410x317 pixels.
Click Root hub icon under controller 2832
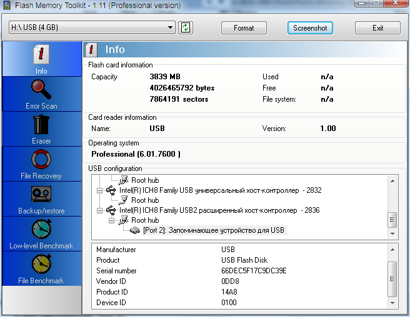(123, 200)
